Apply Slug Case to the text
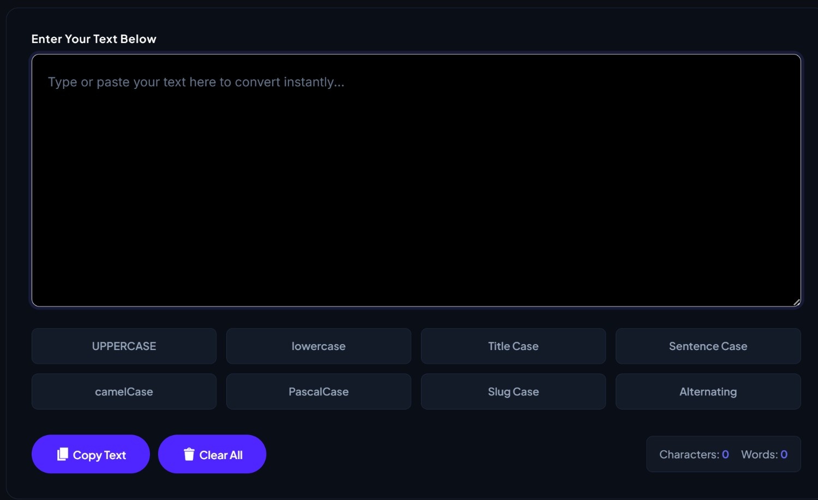Screen dimensions: 818x500 [513, 391]
